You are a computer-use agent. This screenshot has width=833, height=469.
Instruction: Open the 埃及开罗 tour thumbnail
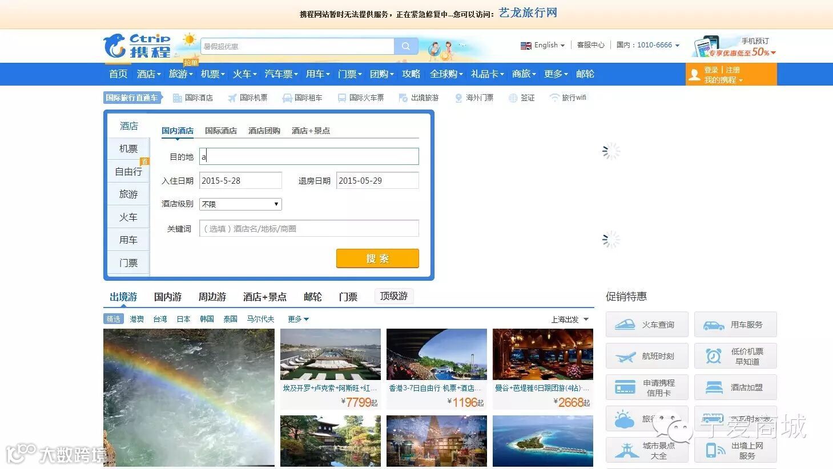coord(331,354)
